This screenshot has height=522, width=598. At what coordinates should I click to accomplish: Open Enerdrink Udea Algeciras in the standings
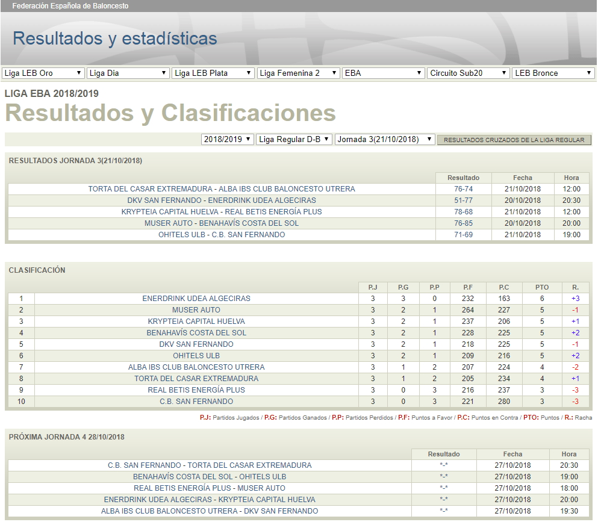pyautogui.click(x=196, y=299)
